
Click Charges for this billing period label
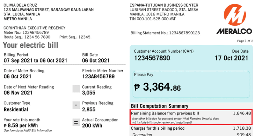click(158, 128)
